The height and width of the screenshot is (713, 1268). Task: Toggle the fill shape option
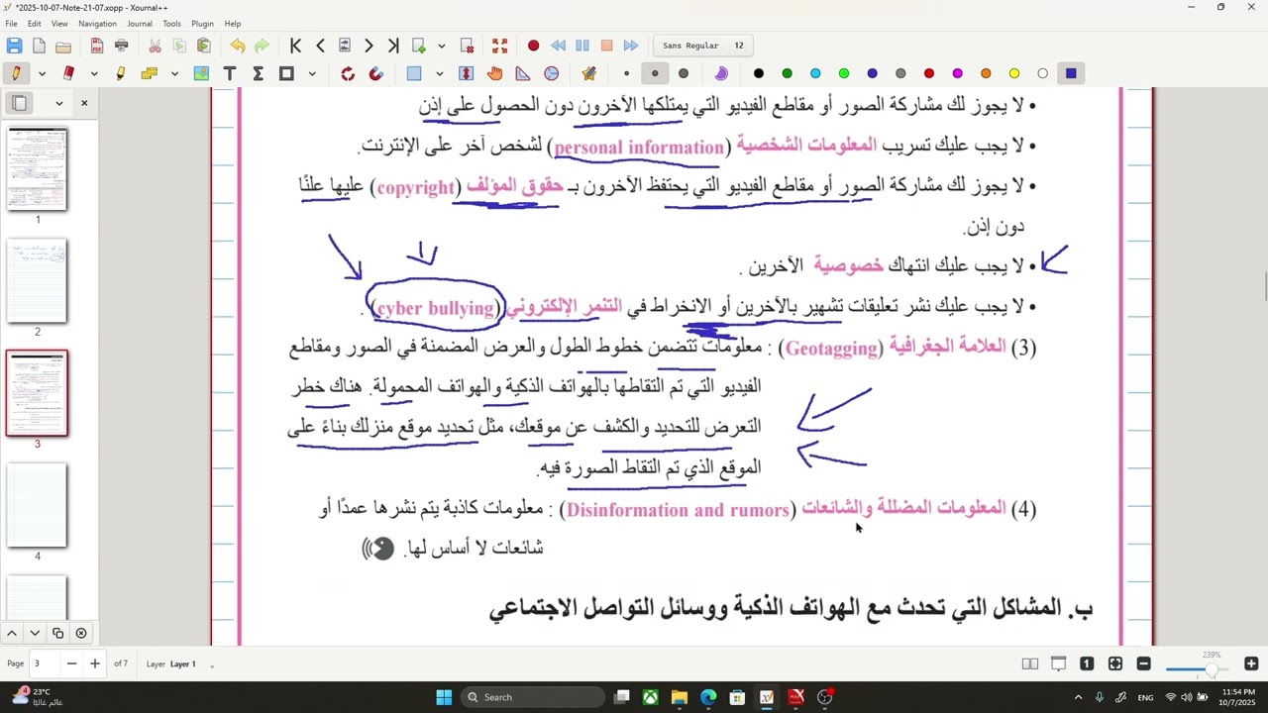point(721,73)
